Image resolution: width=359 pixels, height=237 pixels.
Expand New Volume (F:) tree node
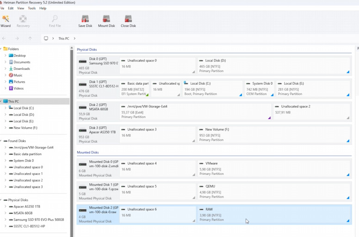tap(5, 128)
